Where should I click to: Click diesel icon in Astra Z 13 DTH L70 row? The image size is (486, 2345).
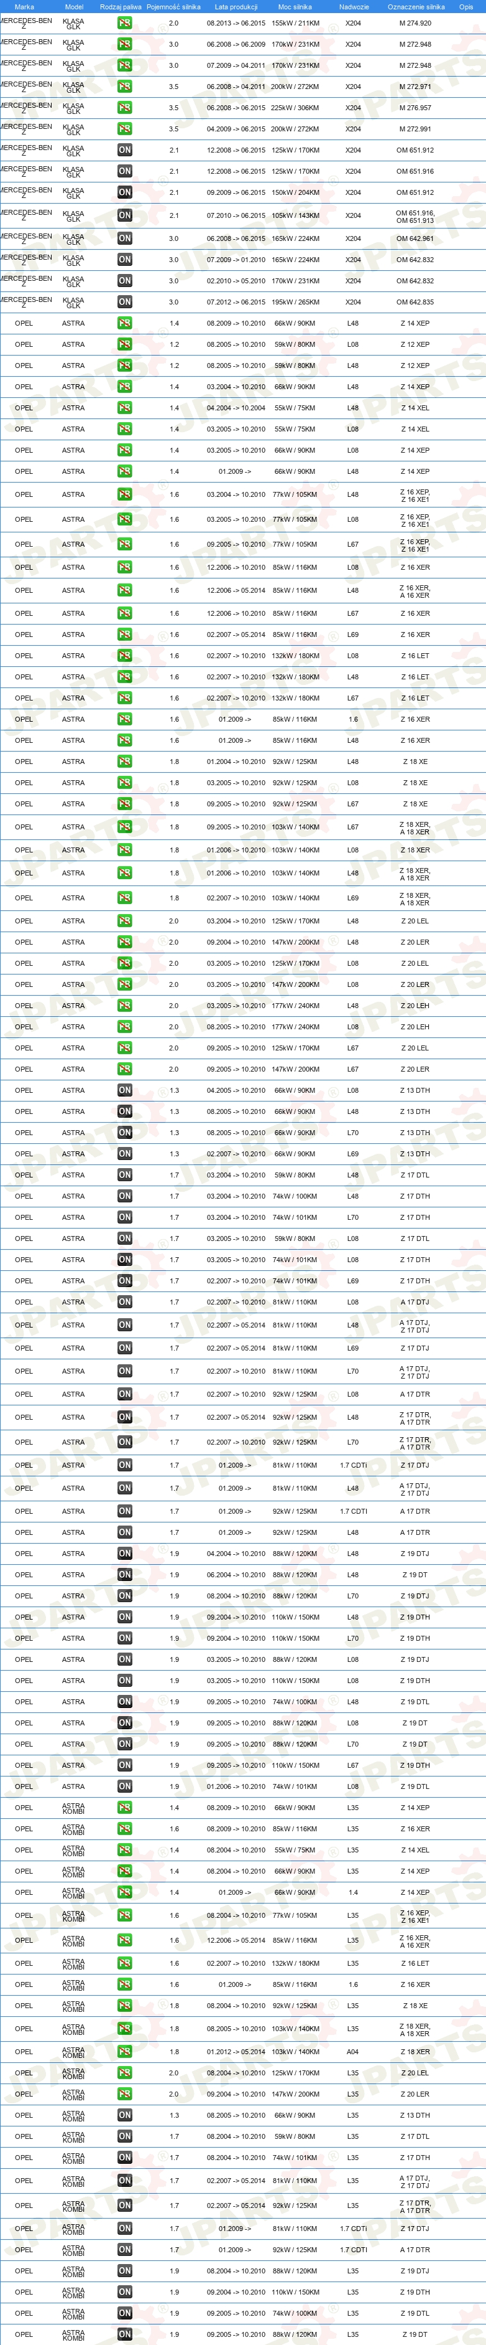tap(124, 1133)
